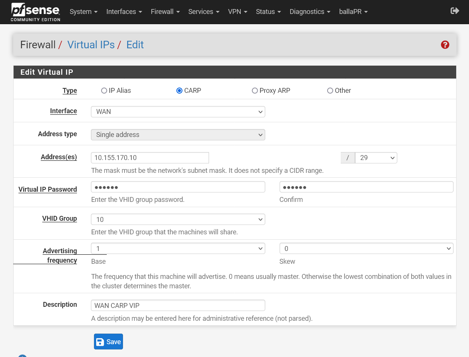Click the Address(es) IP input field
This screenshot has height=357, width=469.
[150, 158]
